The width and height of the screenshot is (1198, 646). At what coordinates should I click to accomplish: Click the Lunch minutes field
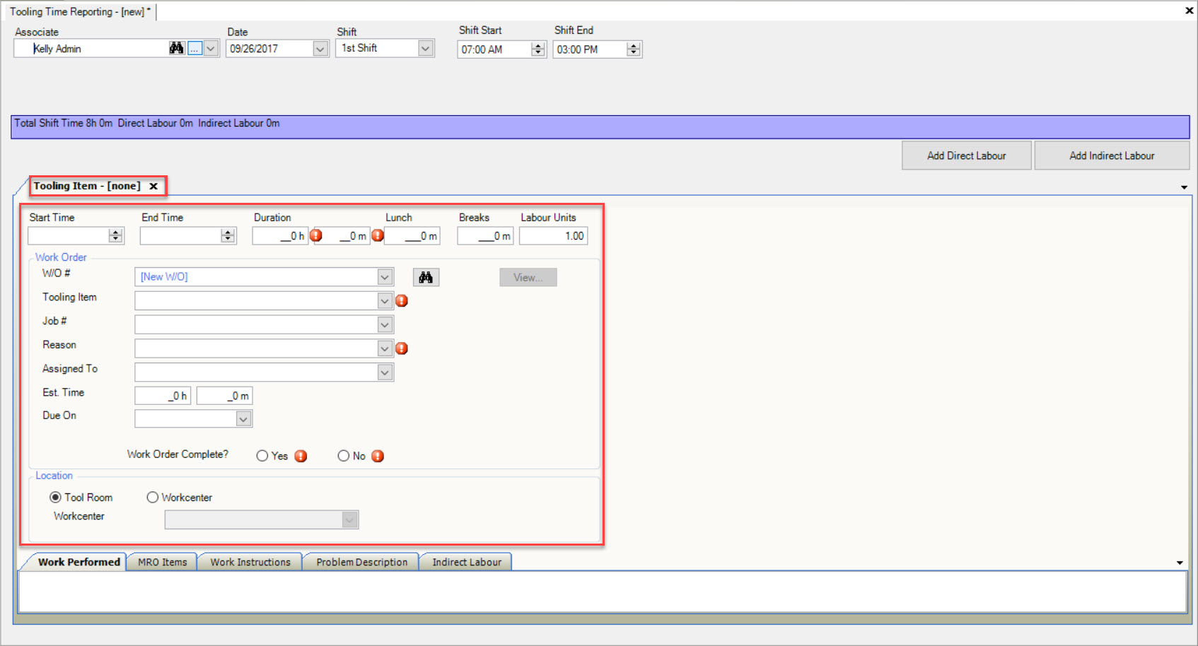point(412,236)
